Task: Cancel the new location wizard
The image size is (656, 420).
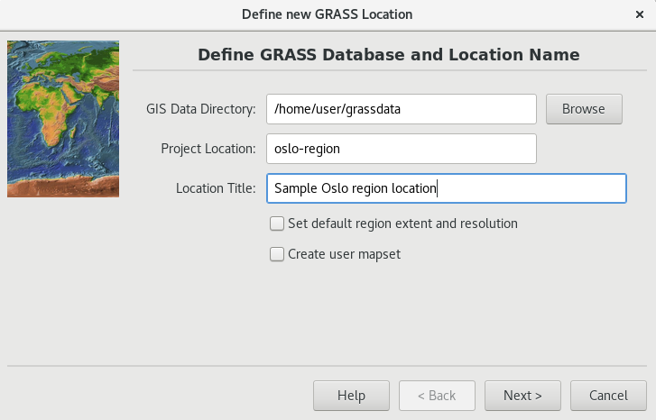Action: tap(608, 396)
